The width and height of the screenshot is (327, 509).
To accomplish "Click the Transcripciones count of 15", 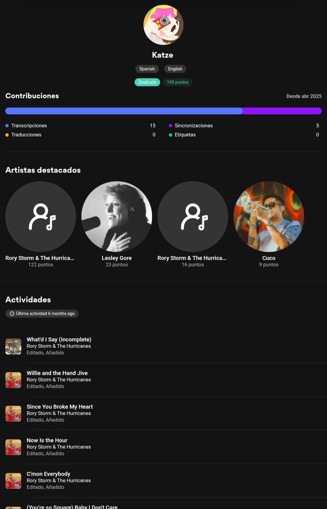I will coord(153,126).
